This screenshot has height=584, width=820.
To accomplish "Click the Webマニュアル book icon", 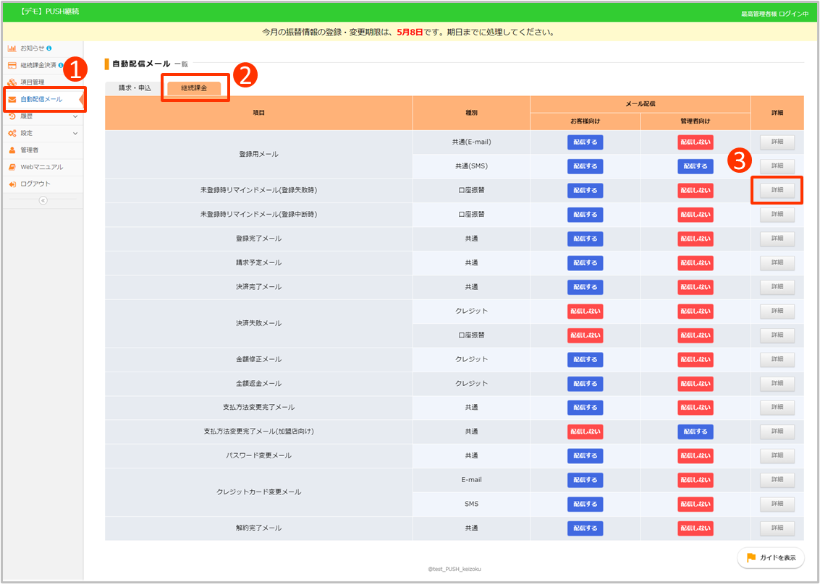I will coord(12,167).
